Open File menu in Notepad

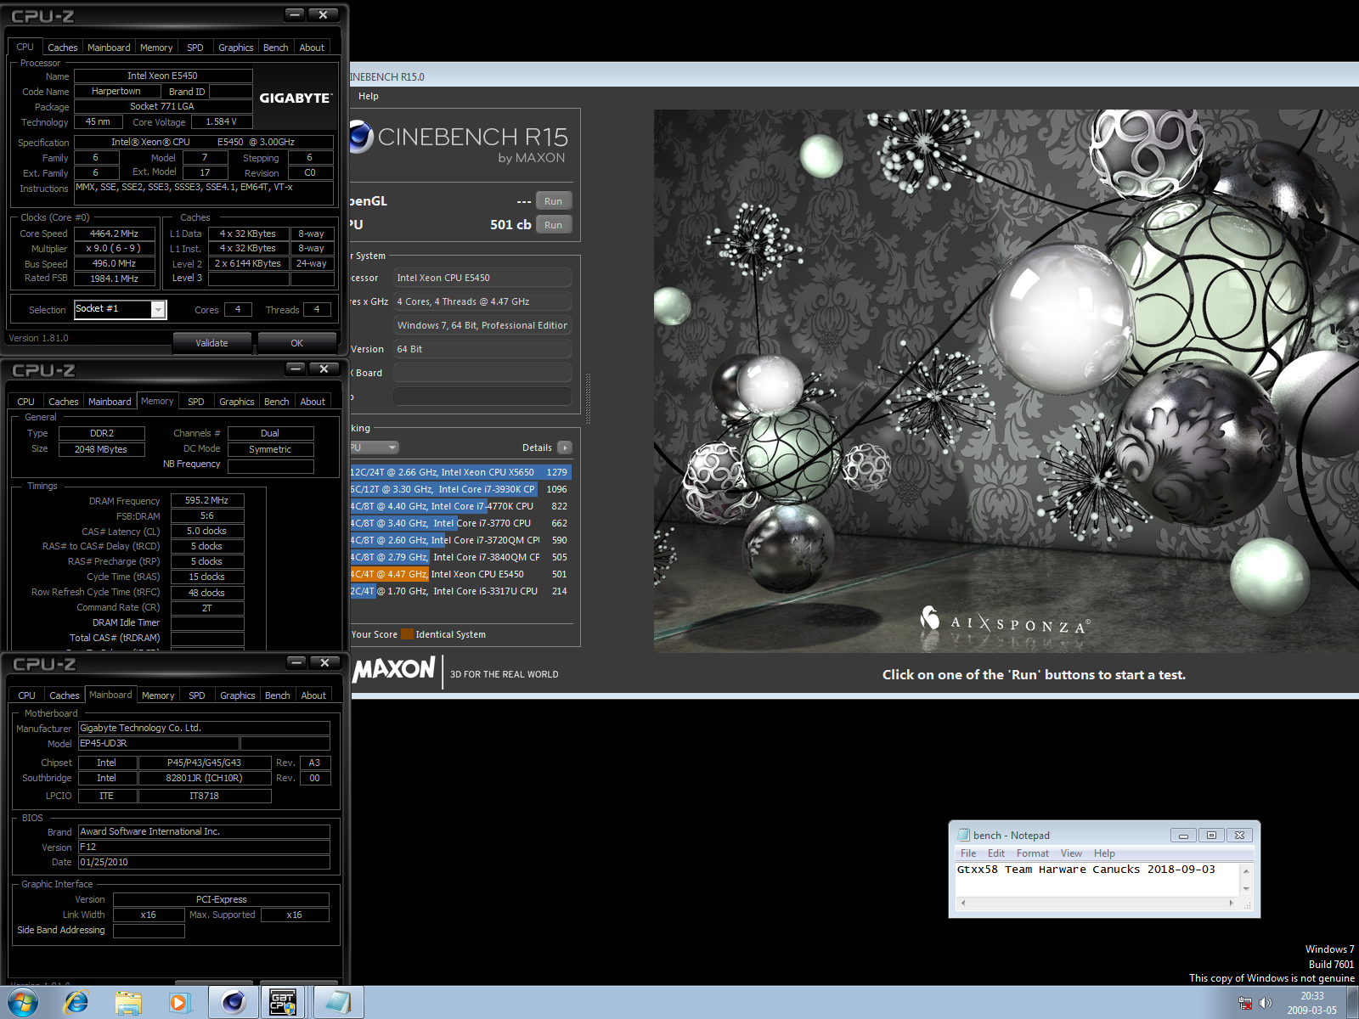coord(968,853)
